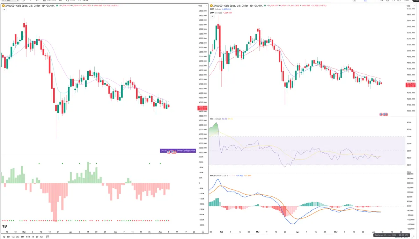Image resolution: width=419 pixels, height=239 pixels.
Task: Open the go-to-date calendar icon
Action: [x=47, y=237]
